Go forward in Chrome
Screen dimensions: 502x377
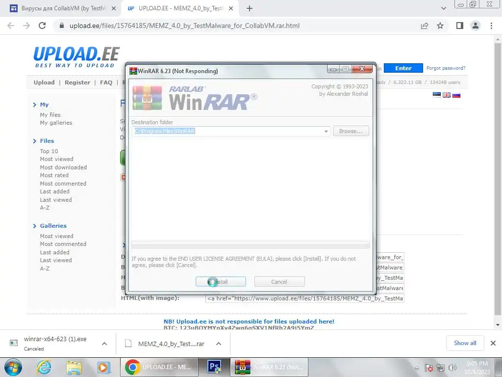[x=26, y=26]
